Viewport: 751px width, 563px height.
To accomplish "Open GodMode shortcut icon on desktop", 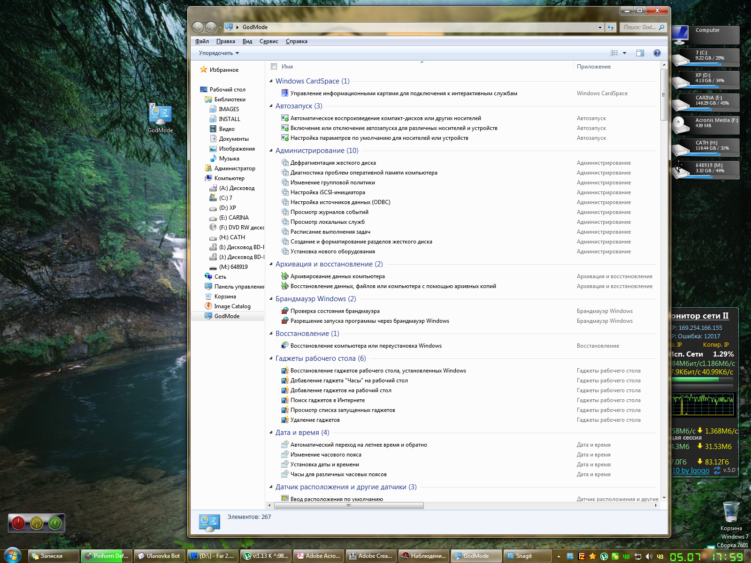I will tap(160, 115).
